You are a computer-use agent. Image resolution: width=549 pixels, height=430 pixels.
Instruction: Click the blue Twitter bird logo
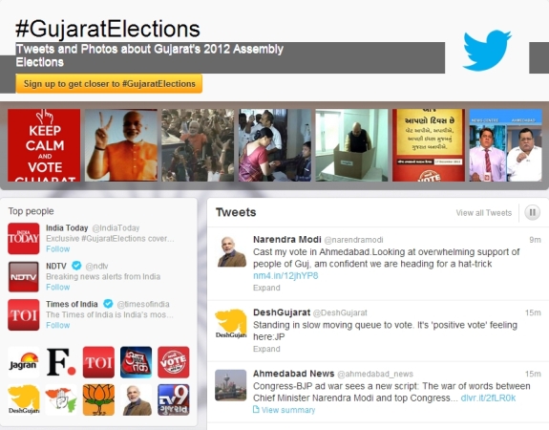tap(487, 51)
